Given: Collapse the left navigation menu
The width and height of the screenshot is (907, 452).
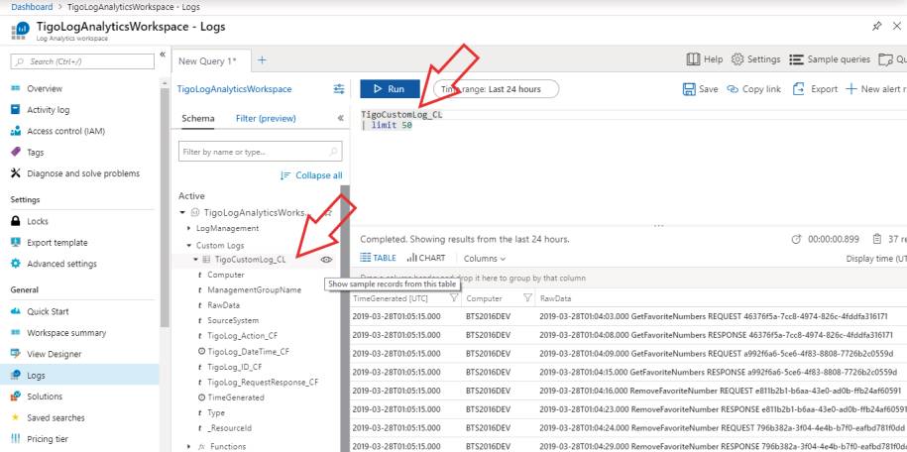Looking at the screenshot, I should pyautogui.click(x=163, y=55).
